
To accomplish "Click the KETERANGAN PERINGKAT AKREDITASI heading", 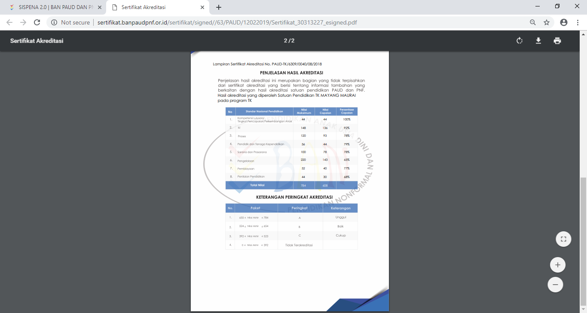I will click(x=294, y=197).
